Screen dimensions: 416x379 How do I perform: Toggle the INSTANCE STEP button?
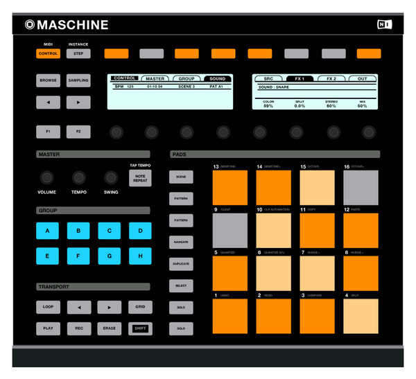point(78,53)
